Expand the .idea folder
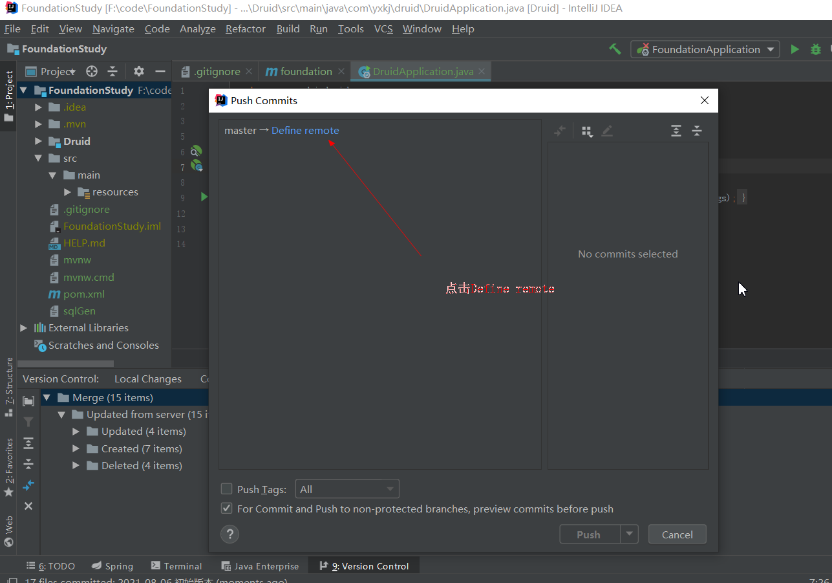 38,107
